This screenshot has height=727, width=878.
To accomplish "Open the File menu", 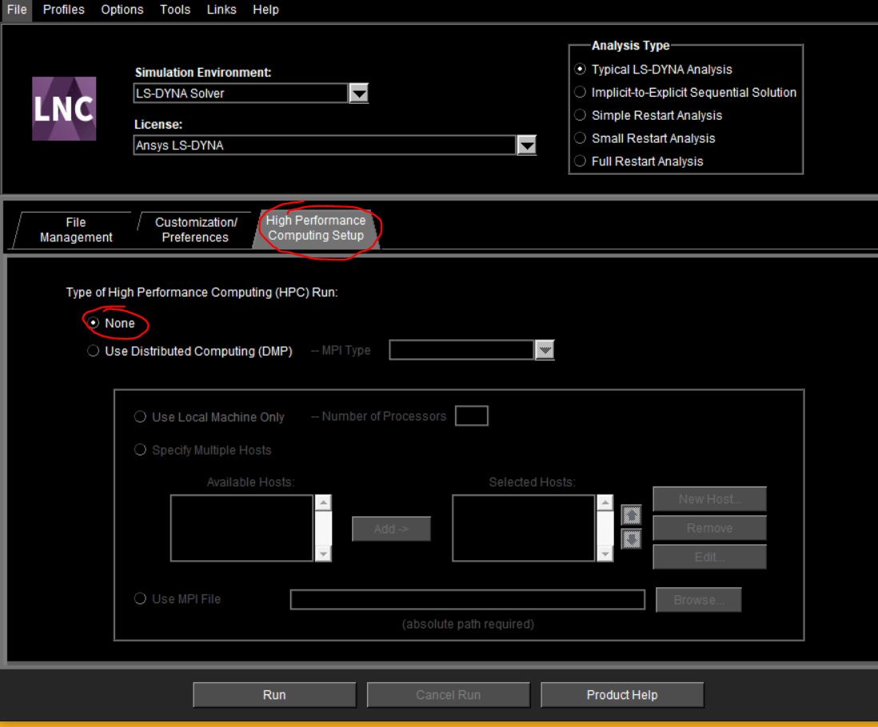I will coord(17,10).
